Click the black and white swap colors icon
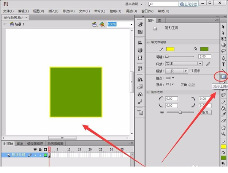The width and height of the screenshot is (228, 173). pos(223,164)
